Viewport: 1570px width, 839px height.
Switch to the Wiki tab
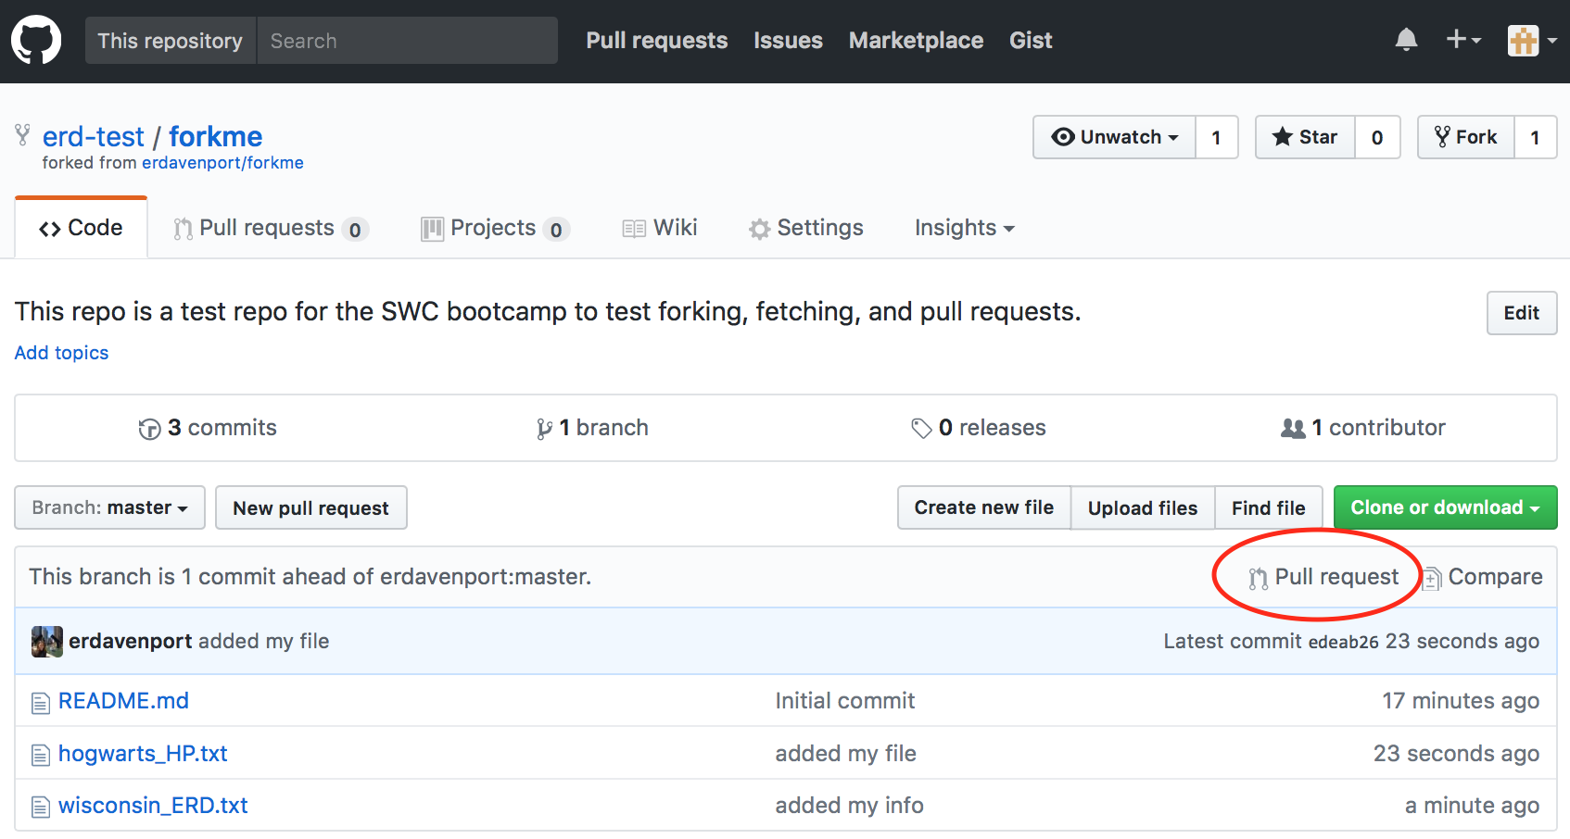coord(660,228)
